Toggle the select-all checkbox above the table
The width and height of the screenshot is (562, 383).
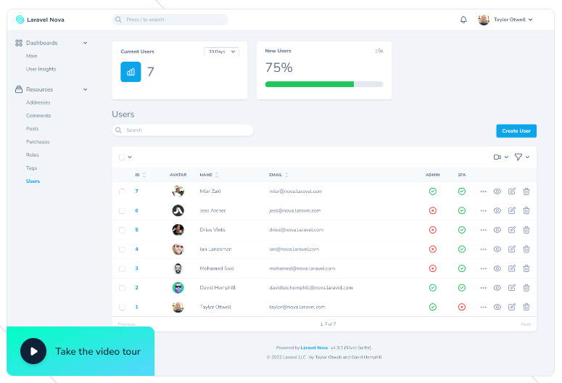(123, 157)
